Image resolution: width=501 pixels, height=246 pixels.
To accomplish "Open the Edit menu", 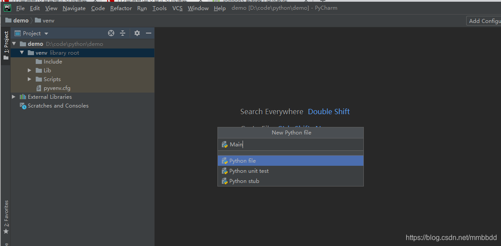I will 35,8.
